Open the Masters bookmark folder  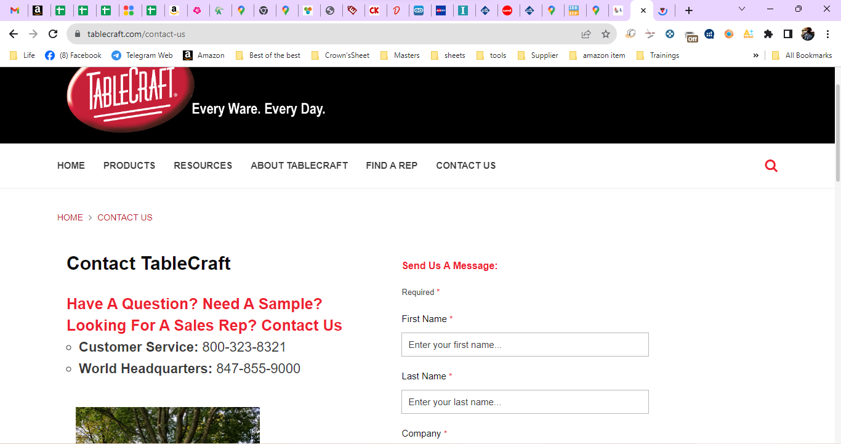[x=400, y=55]
